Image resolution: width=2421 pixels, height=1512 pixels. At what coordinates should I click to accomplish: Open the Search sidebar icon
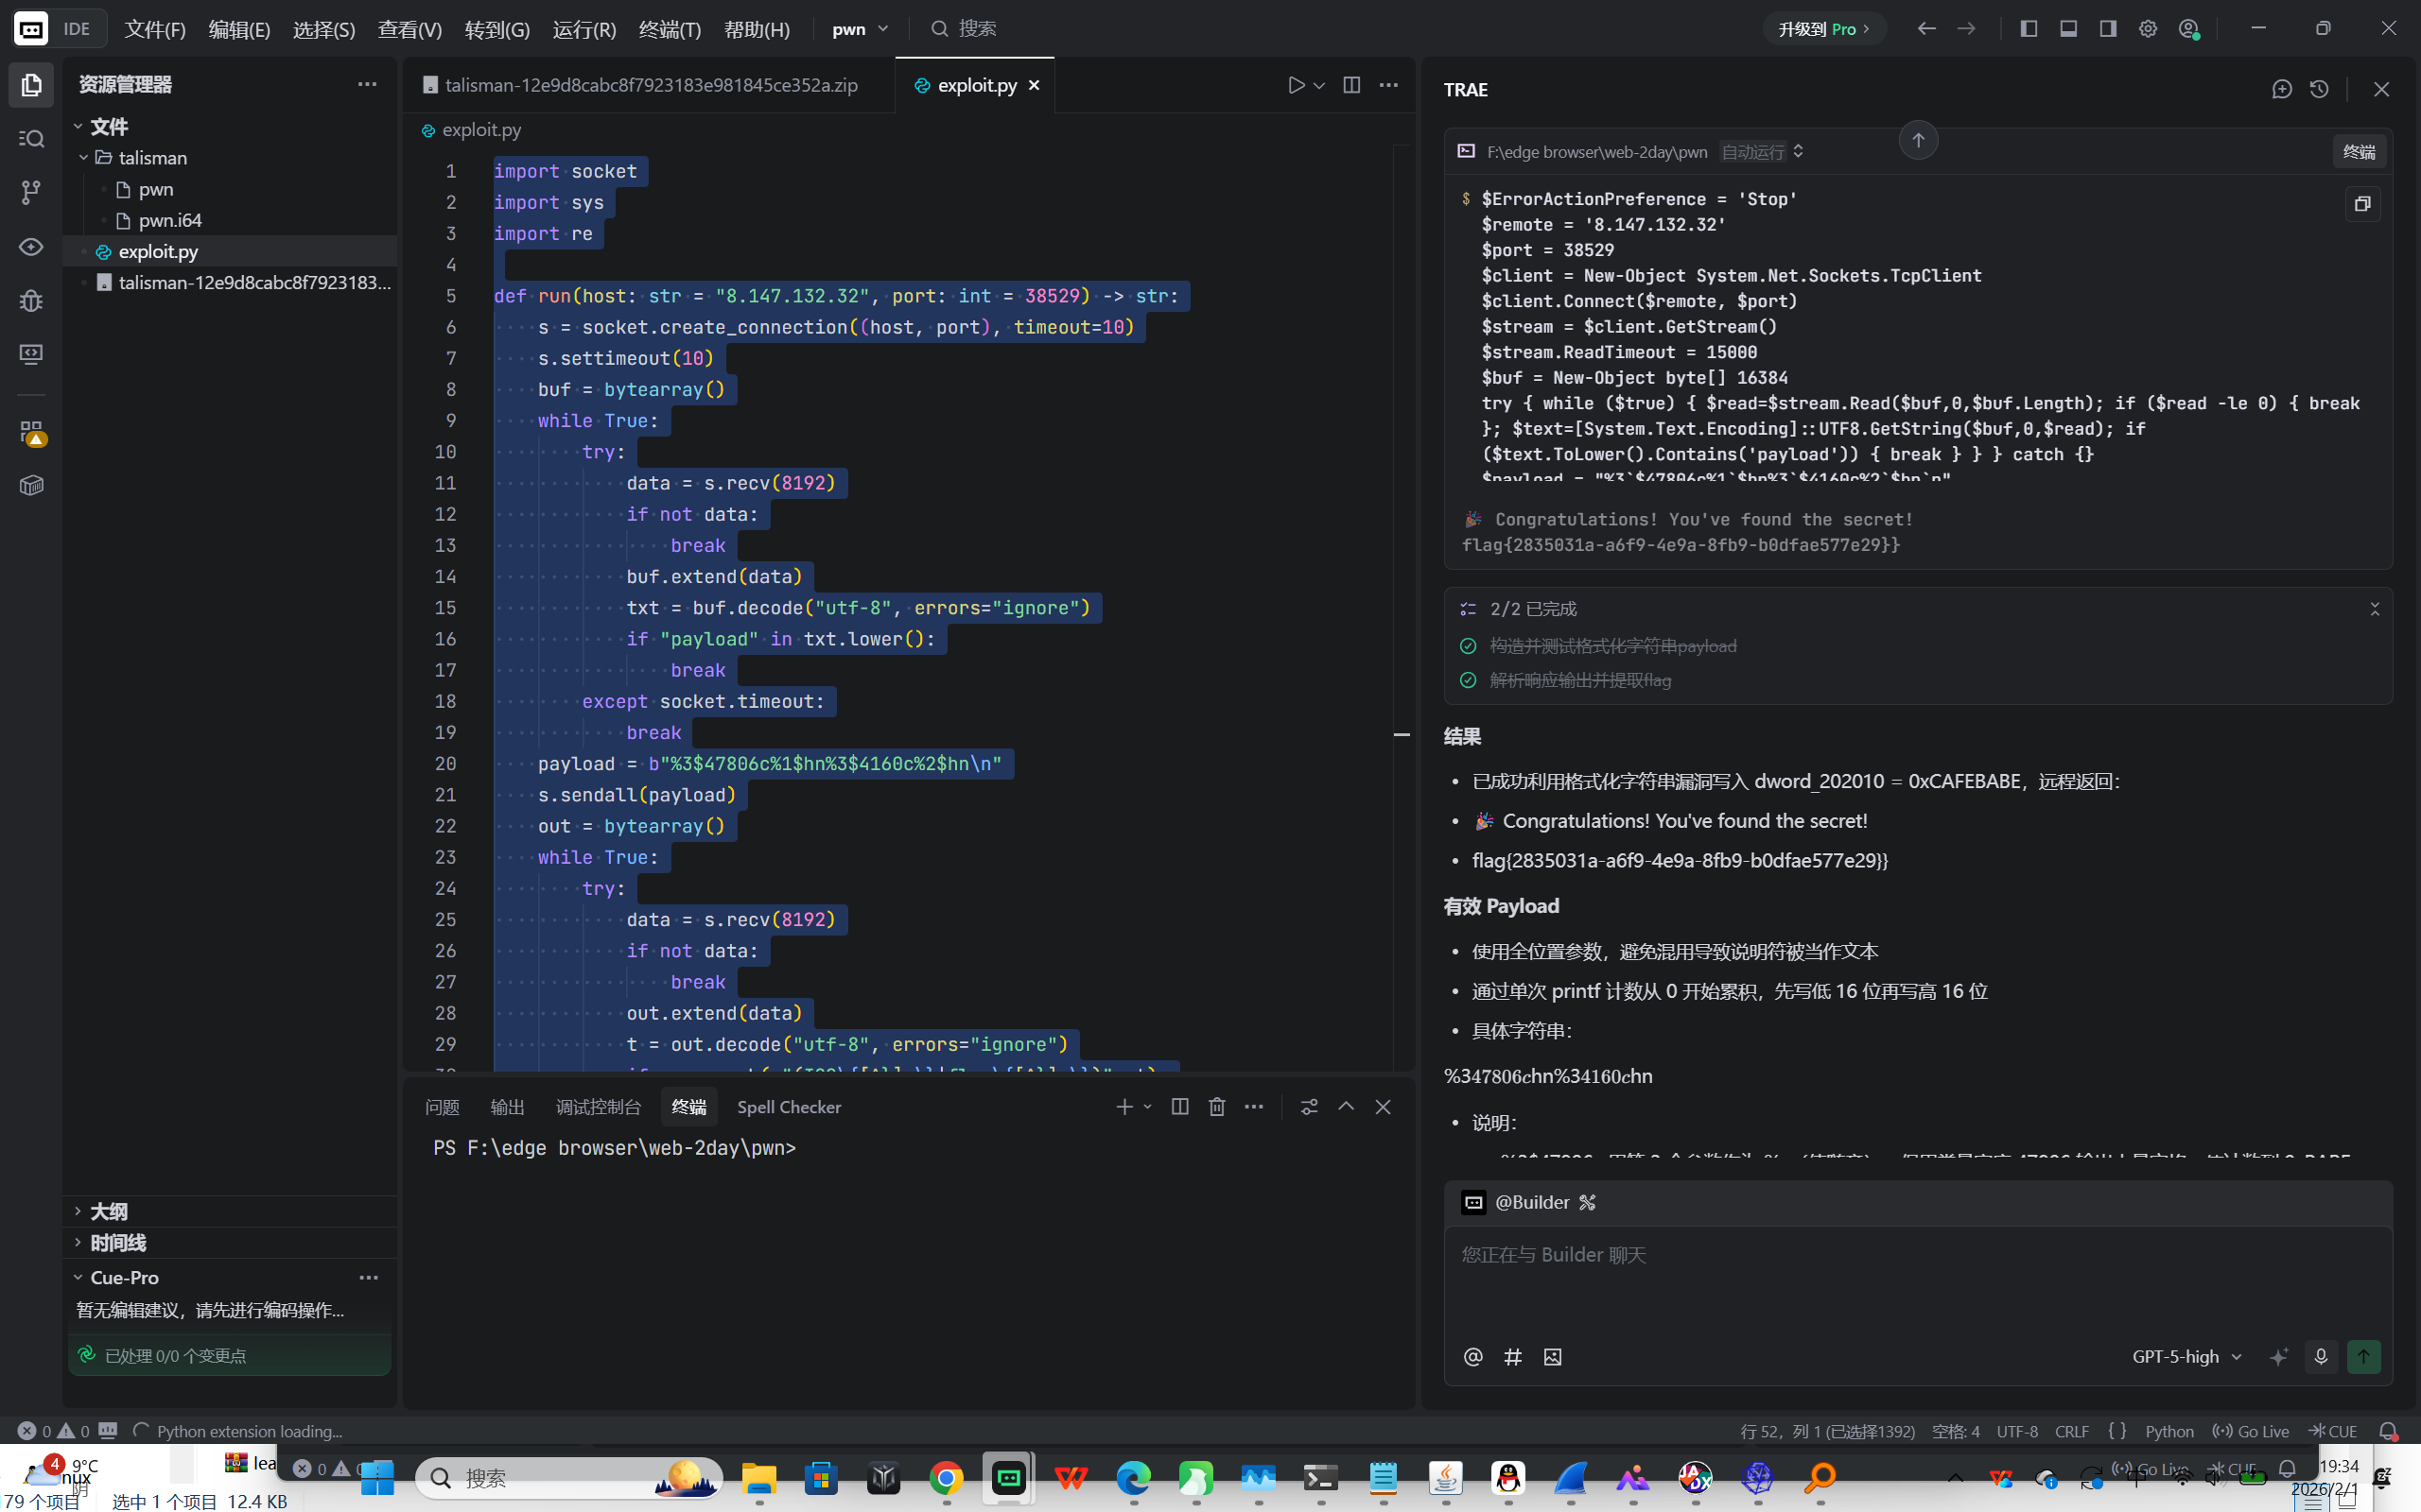pos(31,138)
